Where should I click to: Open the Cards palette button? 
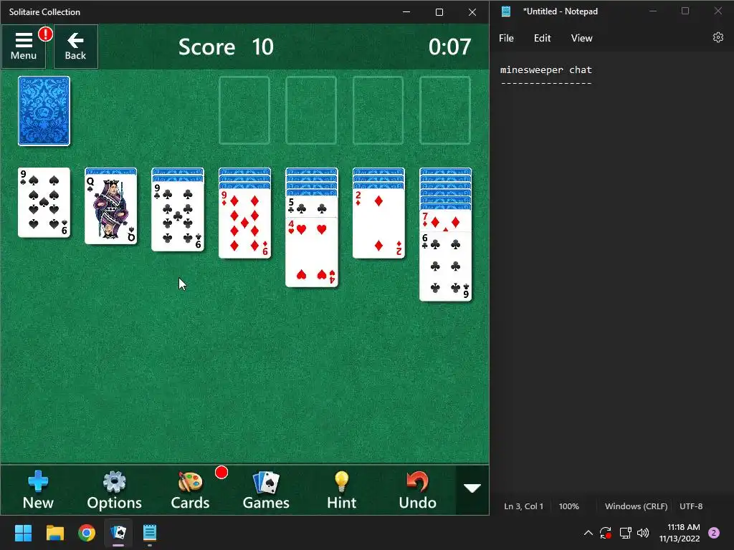point(190,490)
